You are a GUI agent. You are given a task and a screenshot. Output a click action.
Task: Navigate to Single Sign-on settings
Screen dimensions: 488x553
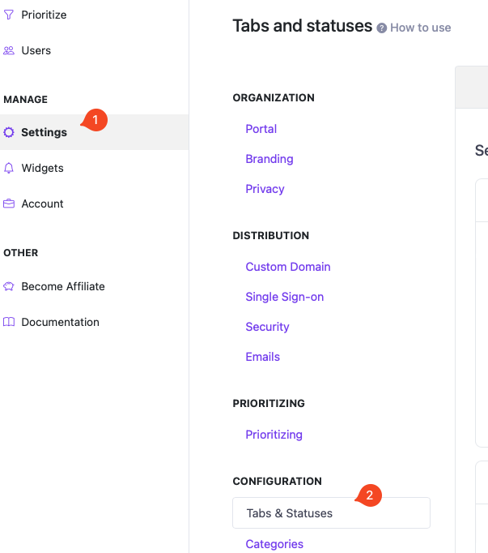[x=284, y=297]
